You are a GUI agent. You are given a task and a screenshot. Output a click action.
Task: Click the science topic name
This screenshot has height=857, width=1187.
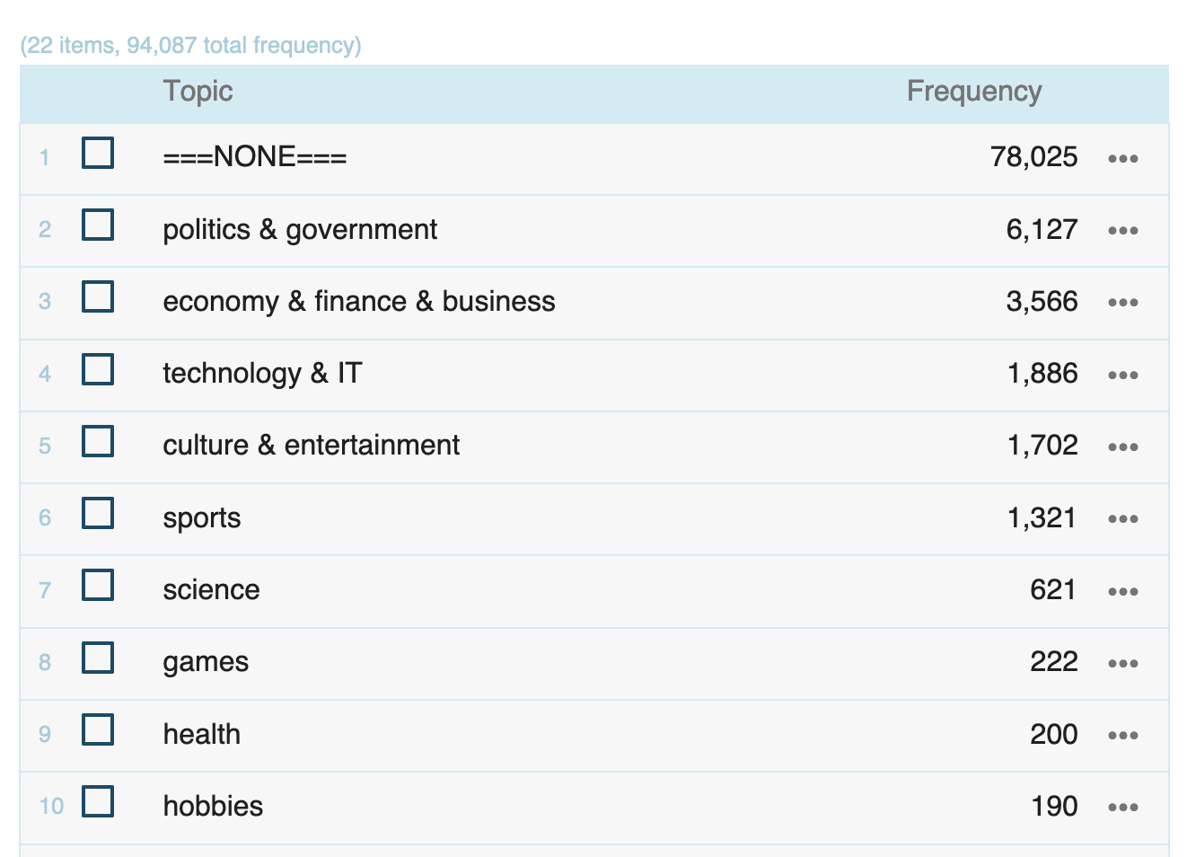tap(211, 590)
